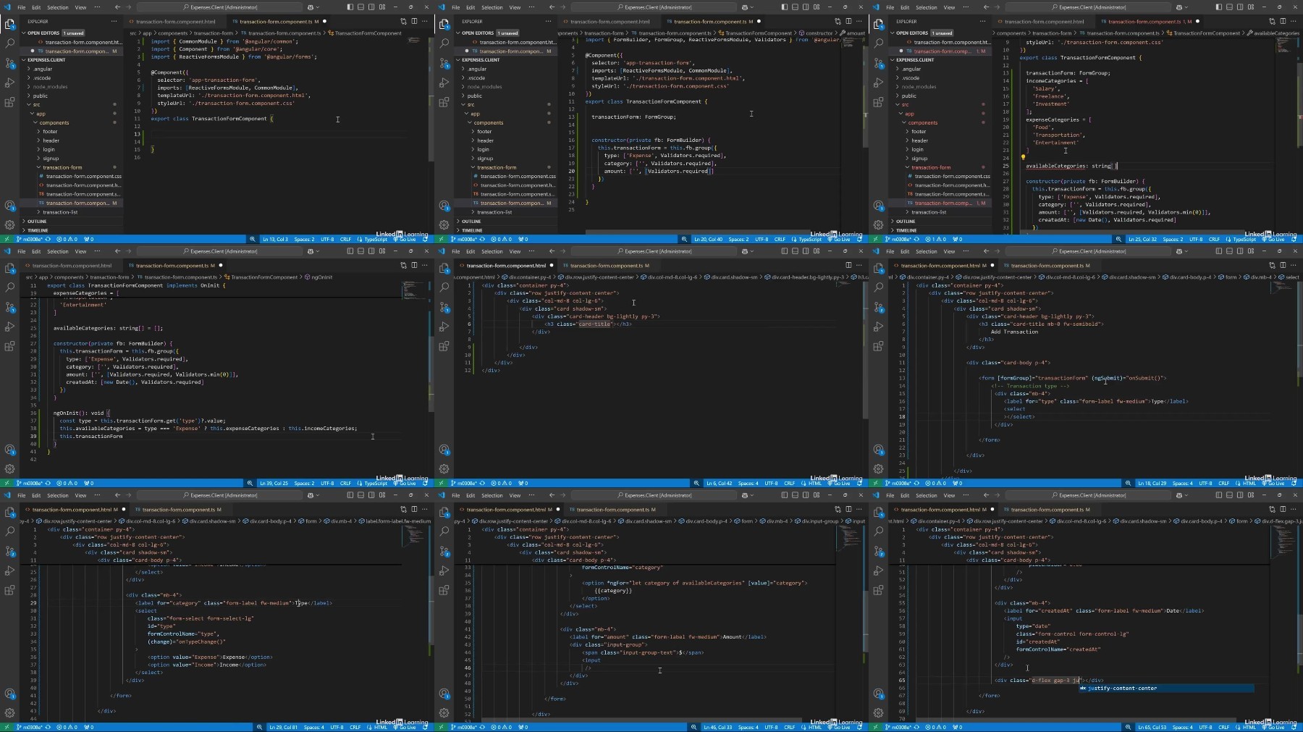Viewport: 1303px width, 732px height.
Task: Expand OUTLINE section in window showing Ln 13, Col 3
Action: point(37,222)
